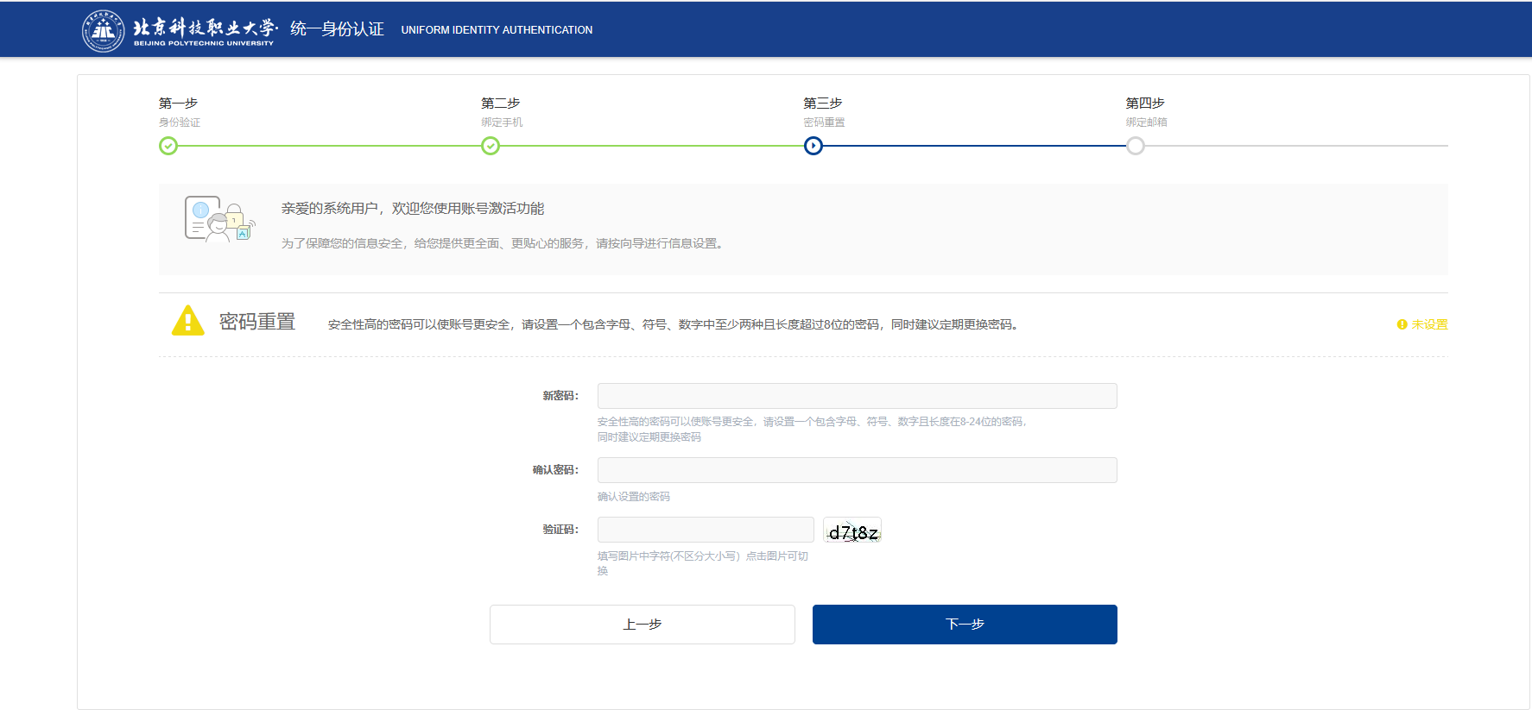Focus the 验证码 text input box
Viewport: 1532px width, 722px height.
coord(705,530)
